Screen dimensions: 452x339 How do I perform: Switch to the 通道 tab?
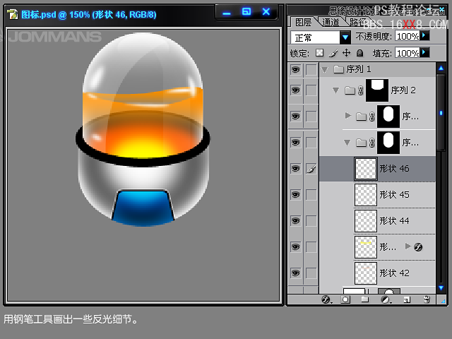[331, 22]
